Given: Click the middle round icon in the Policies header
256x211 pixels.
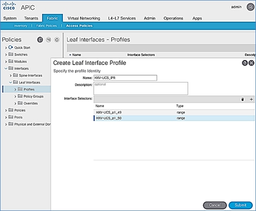Looking at the screenshot, I should click(48, 40).
